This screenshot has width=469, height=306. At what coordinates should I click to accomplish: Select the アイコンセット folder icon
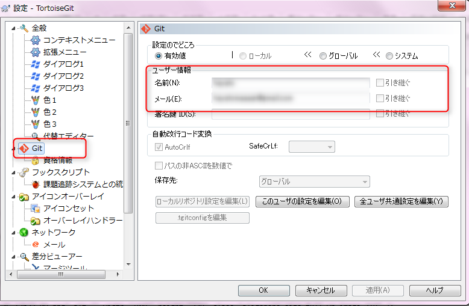[36, 209]
